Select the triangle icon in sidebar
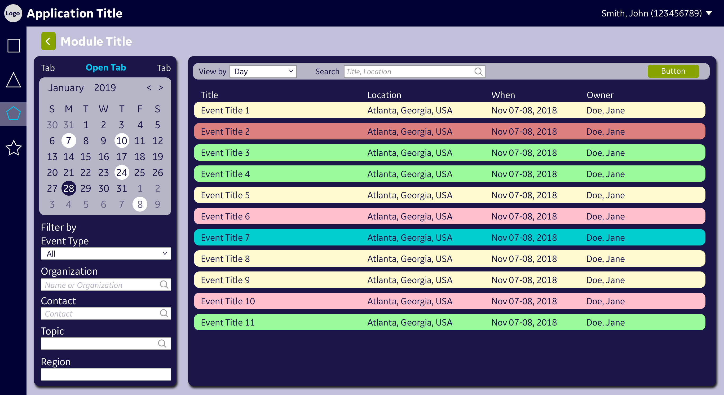The image size is (724, 395). pyautogui.click(x=14, y=80)
